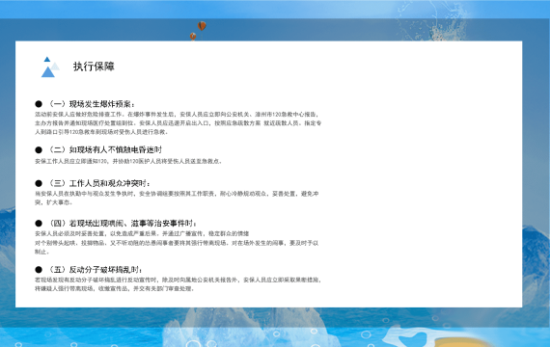Select heading "（三）工作人员和观众冲突时："
This screenshot has width=550, height=347.
(x=98, y=183)
